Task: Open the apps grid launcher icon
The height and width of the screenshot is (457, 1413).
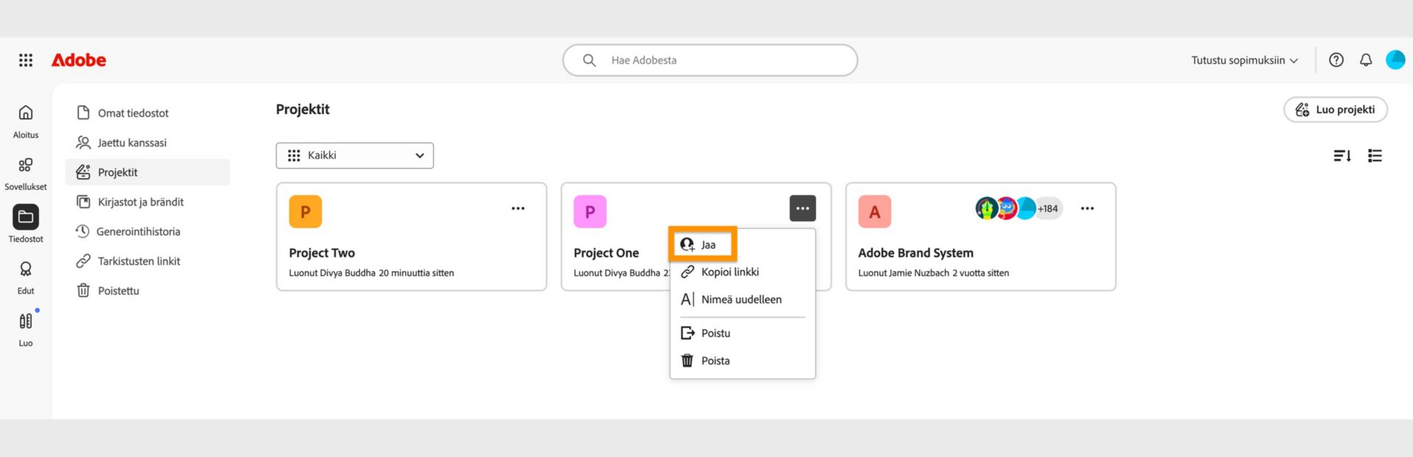Action: [26, 60]
